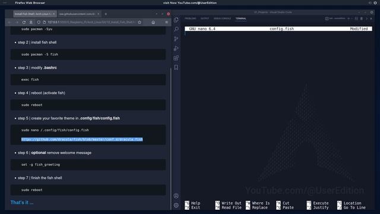The height and width of the screenshot is (214, 380).
Task: Open the Run and Debug view
Action: 176,48
